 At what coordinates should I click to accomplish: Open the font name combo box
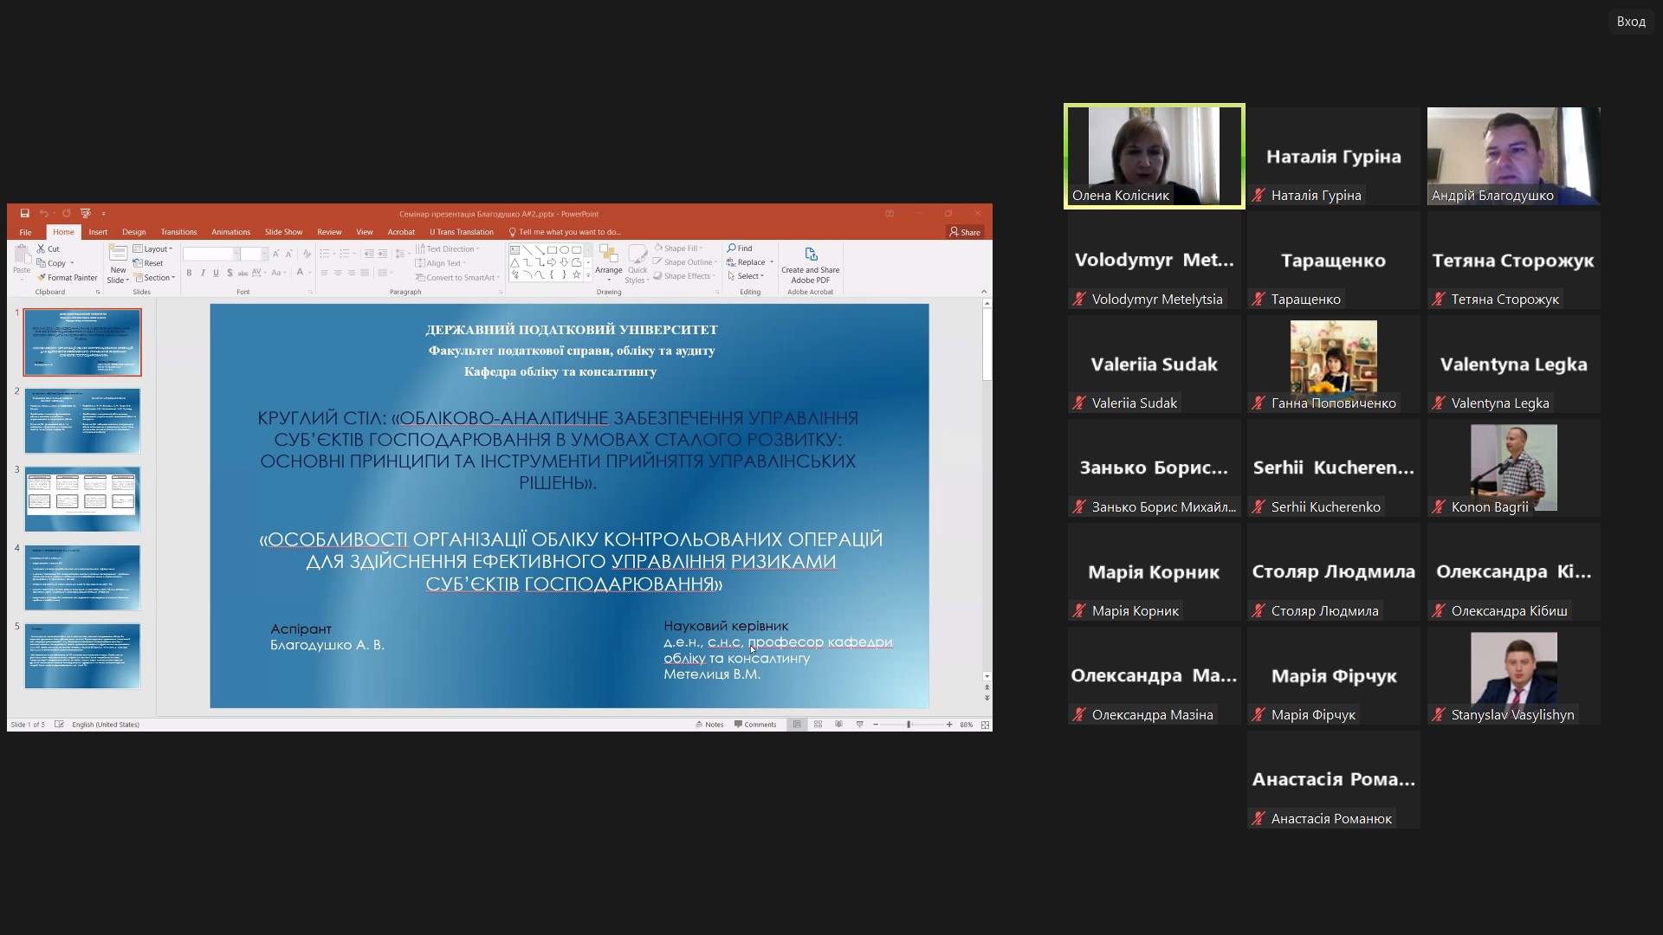pos(211,254)
